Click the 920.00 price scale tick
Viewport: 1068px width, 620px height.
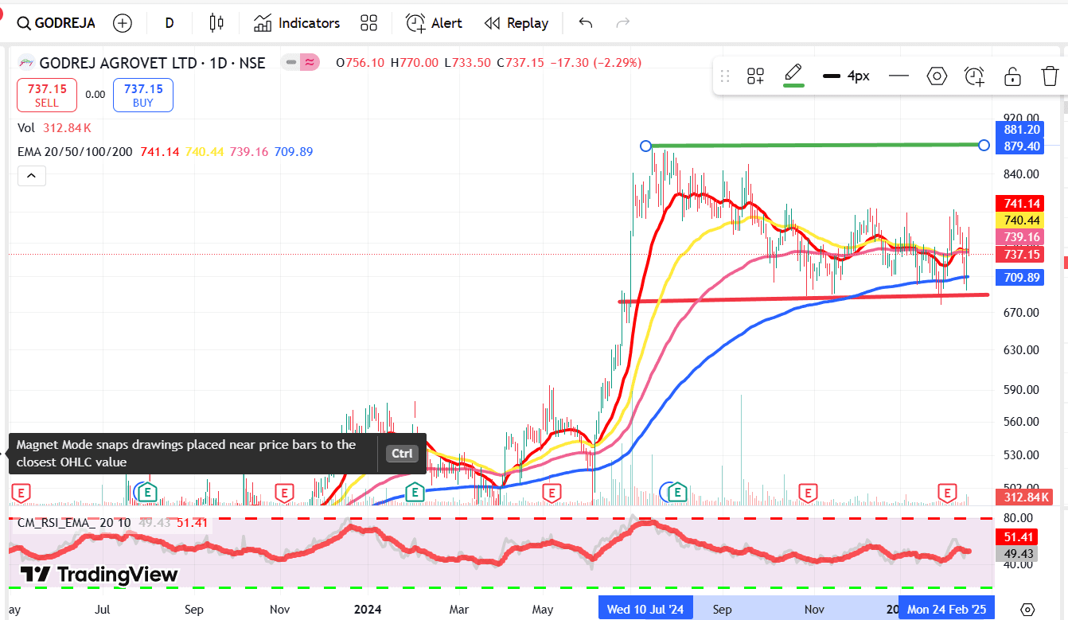tap(1021, 117)
